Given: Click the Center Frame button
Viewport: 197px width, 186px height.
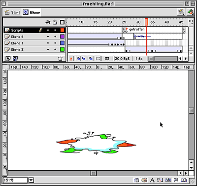Looking at the screenshot, I should pyautogui.click(x=71, y=59).
